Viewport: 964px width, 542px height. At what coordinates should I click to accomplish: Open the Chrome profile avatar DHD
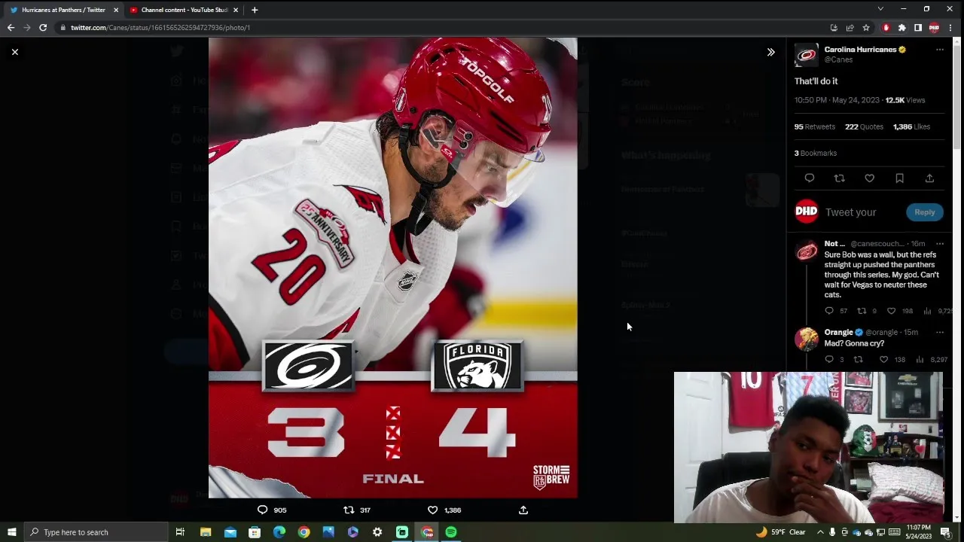[934, 27]
